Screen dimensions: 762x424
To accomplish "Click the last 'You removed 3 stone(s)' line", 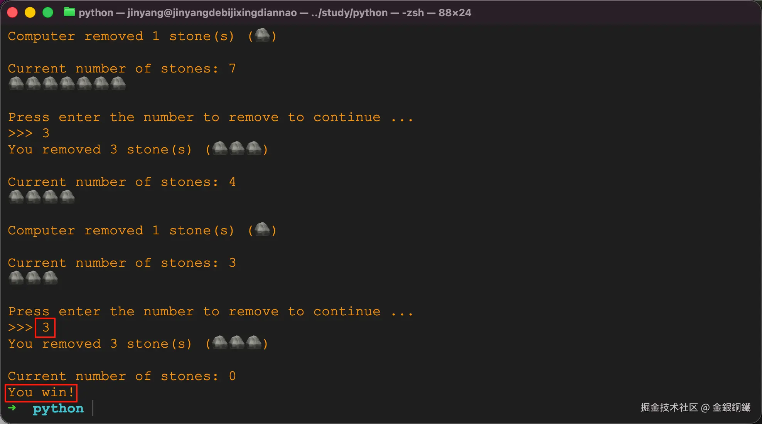I will point(138,344).
